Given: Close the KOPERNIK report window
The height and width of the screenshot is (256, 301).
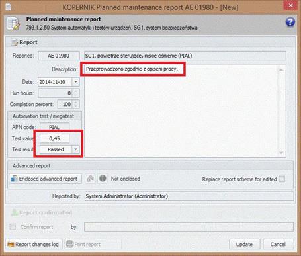Looking at the screenshot, I should [x=290, y=5].
